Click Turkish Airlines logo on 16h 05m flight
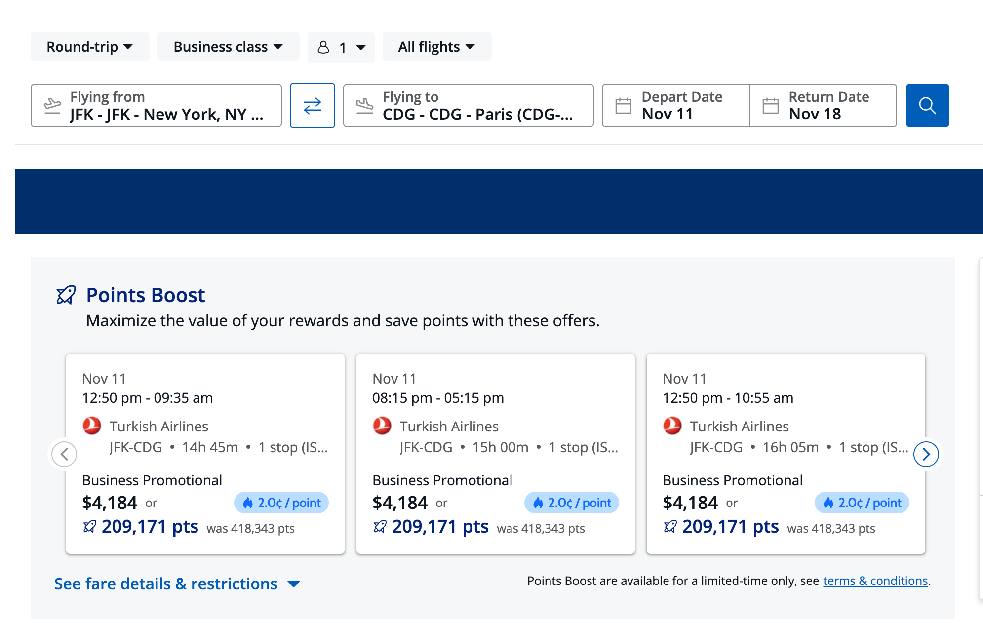Viewport: 983px width, 623px height. tap(672, 426)
